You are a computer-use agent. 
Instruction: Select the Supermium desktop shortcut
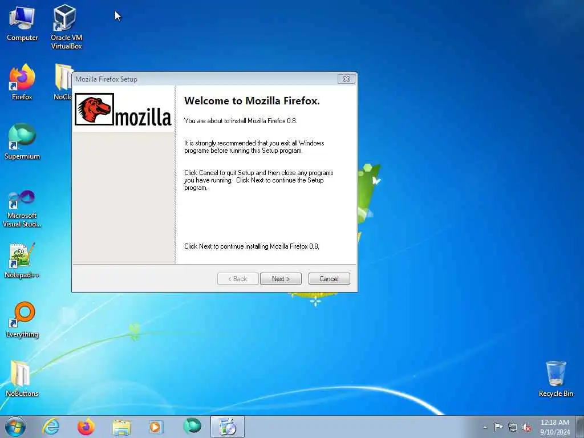(22, 141)
